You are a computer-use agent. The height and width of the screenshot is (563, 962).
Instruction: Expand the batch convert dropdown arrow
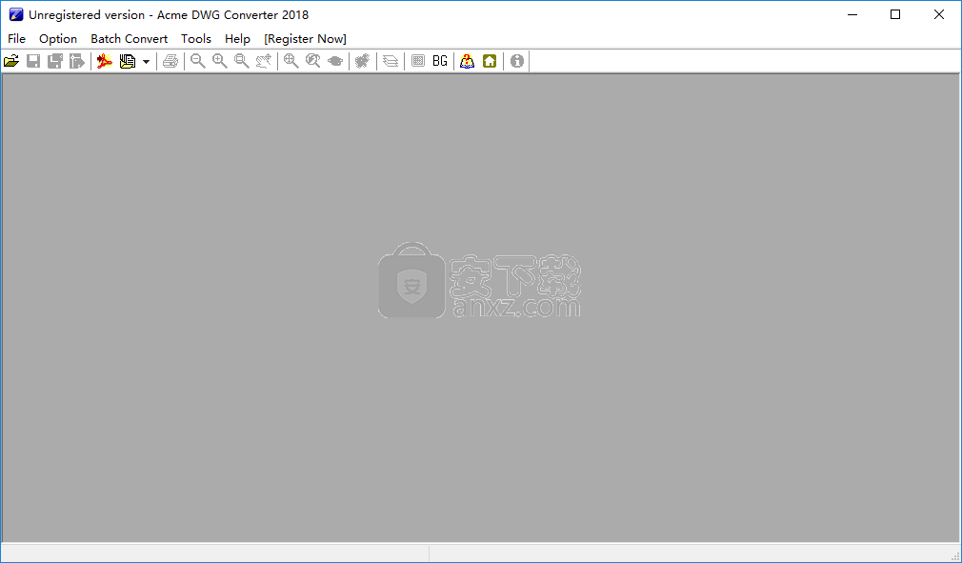146,61
